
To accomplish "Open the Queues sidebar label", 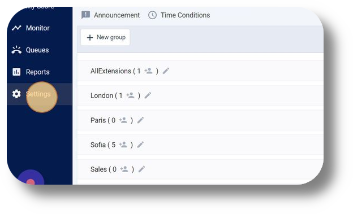I will (x=37, y=50).
